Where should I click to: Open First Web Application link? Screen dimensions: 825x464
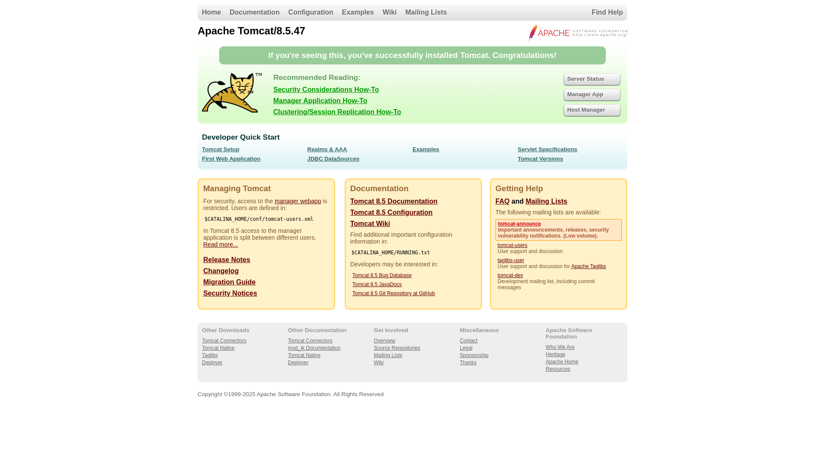click(x=231, y=159)
